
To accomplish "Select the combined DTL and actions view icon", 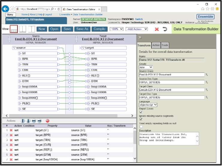I will (14, 29).
